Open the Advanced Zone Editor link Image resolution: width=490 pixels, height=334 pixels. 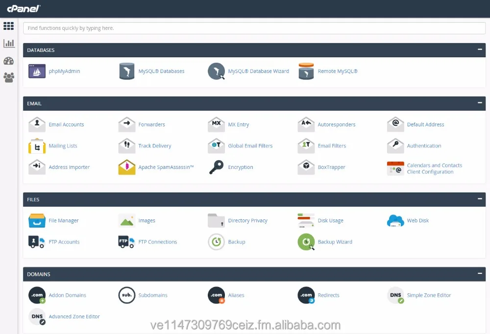point(74,316)
